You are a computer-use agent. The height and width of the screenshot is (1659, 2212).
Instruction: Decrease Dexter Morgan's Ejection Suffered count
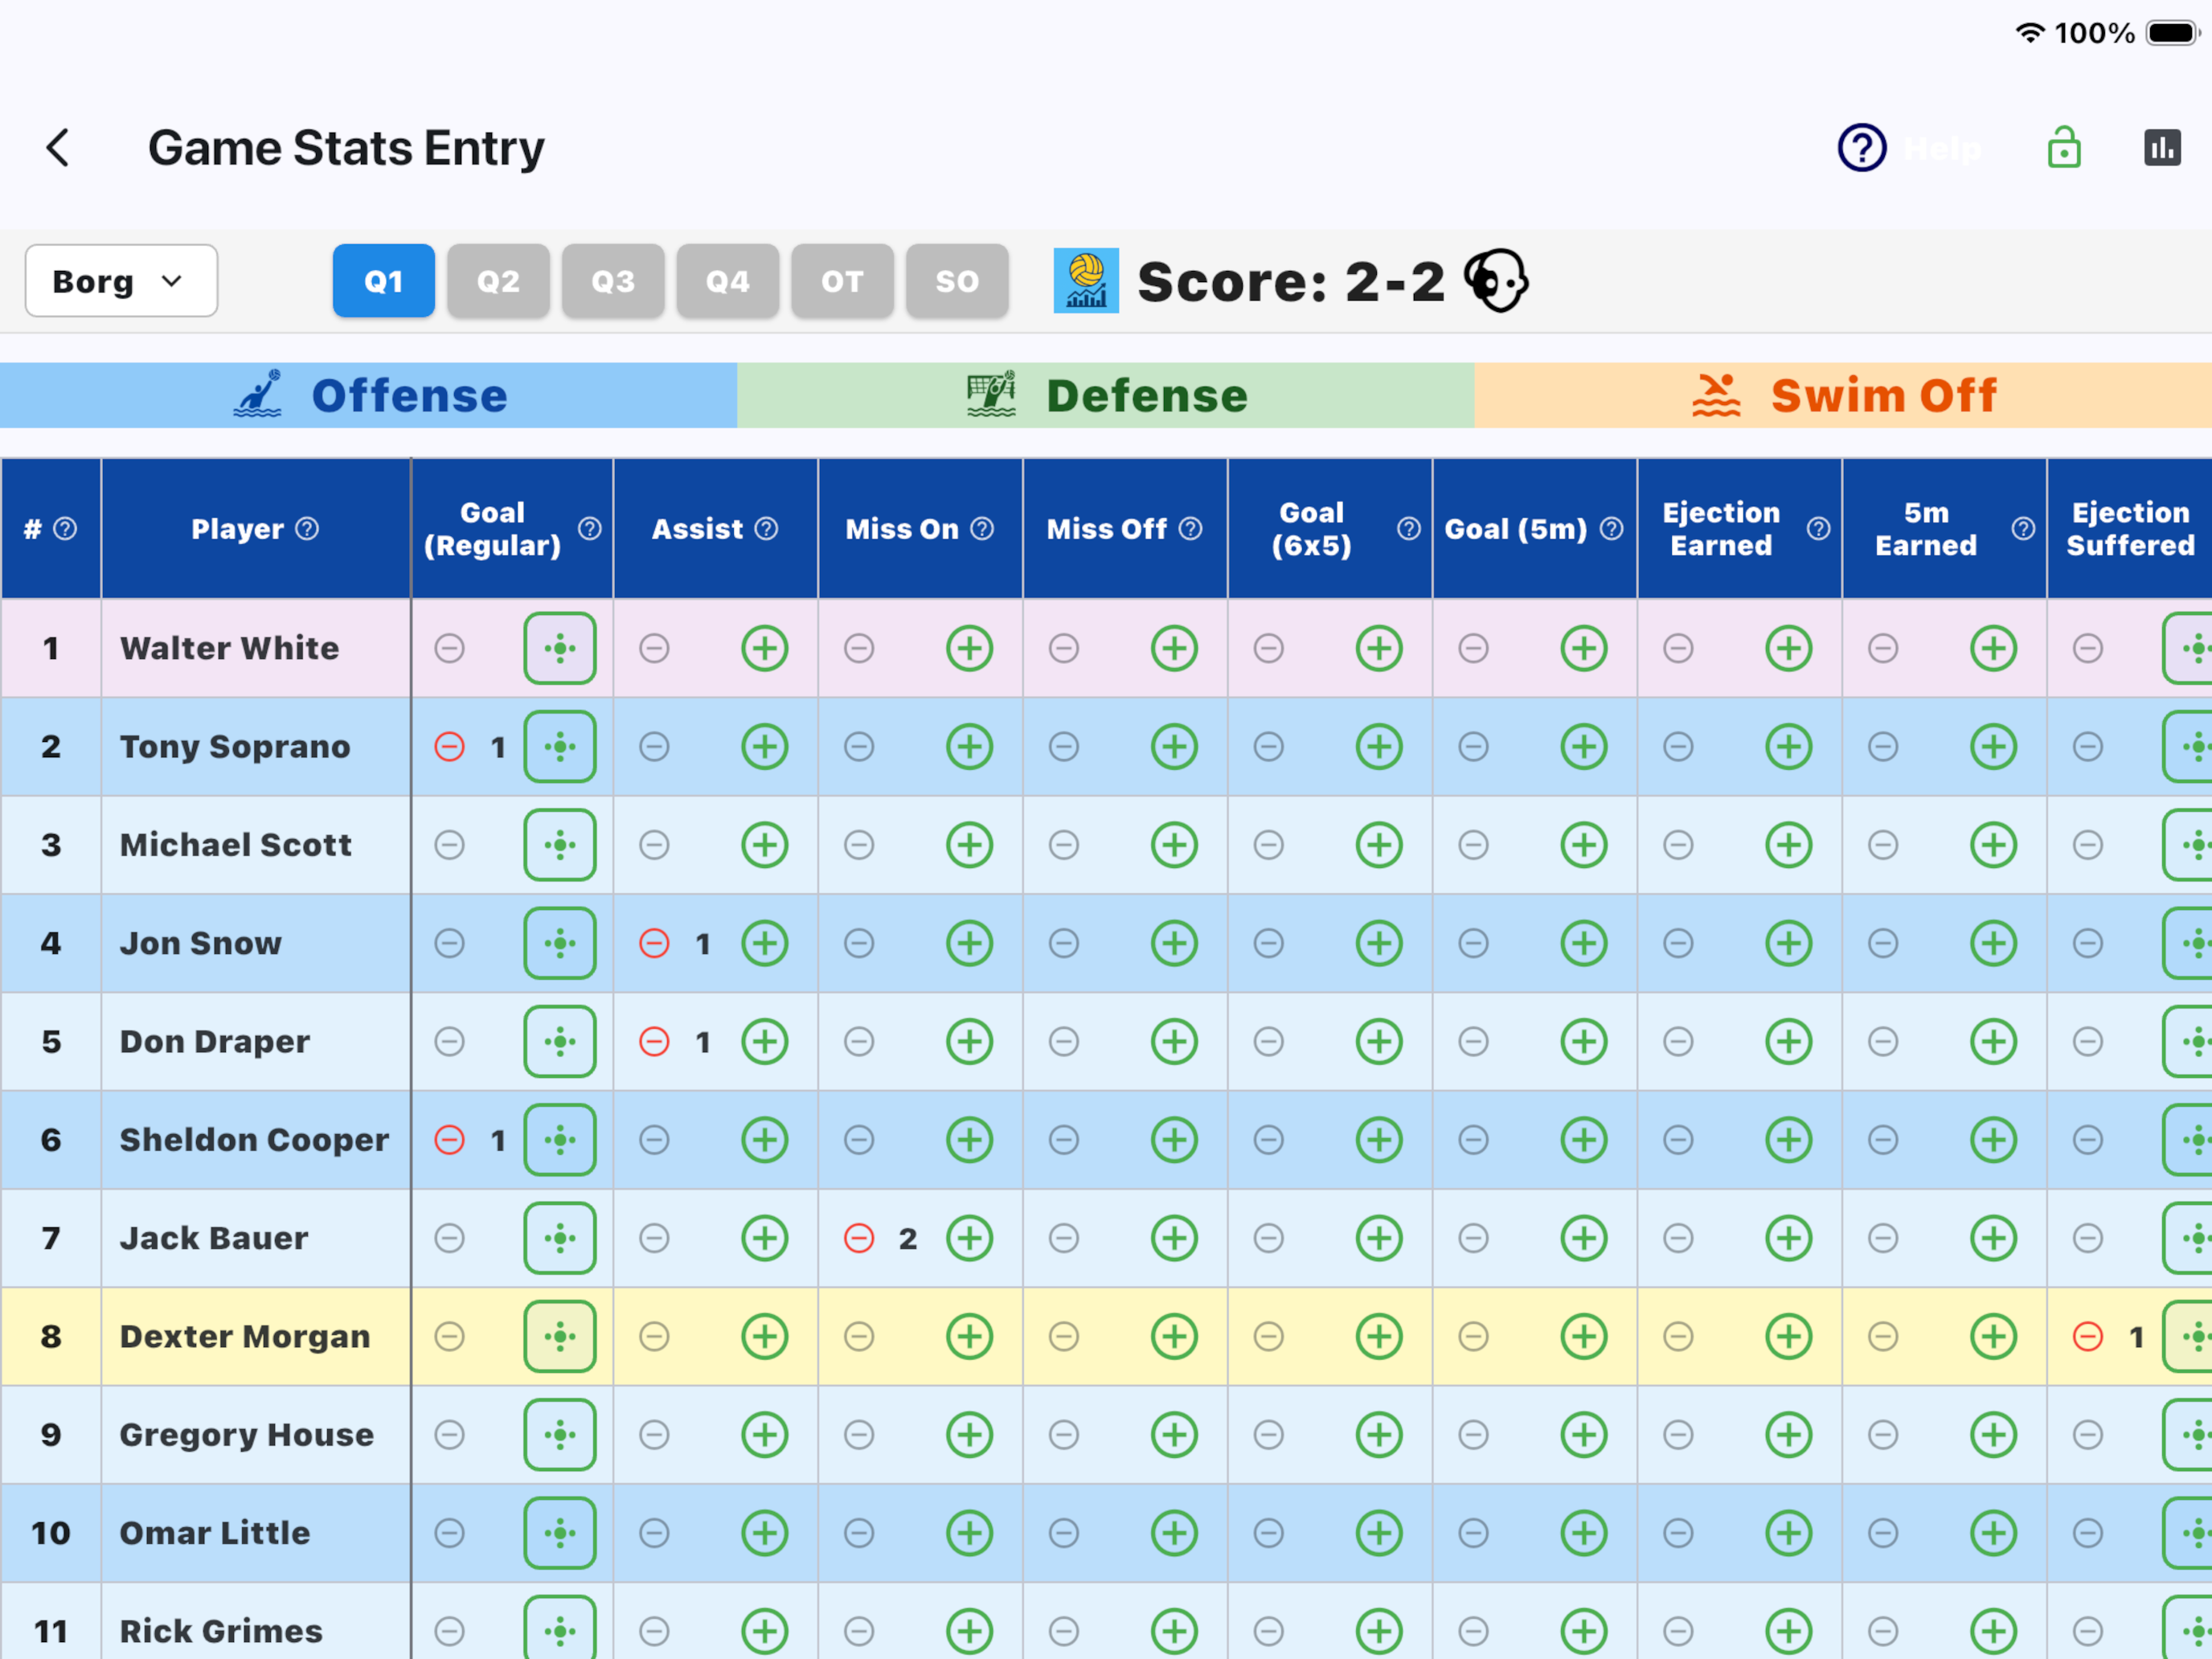(2088, 1336)
